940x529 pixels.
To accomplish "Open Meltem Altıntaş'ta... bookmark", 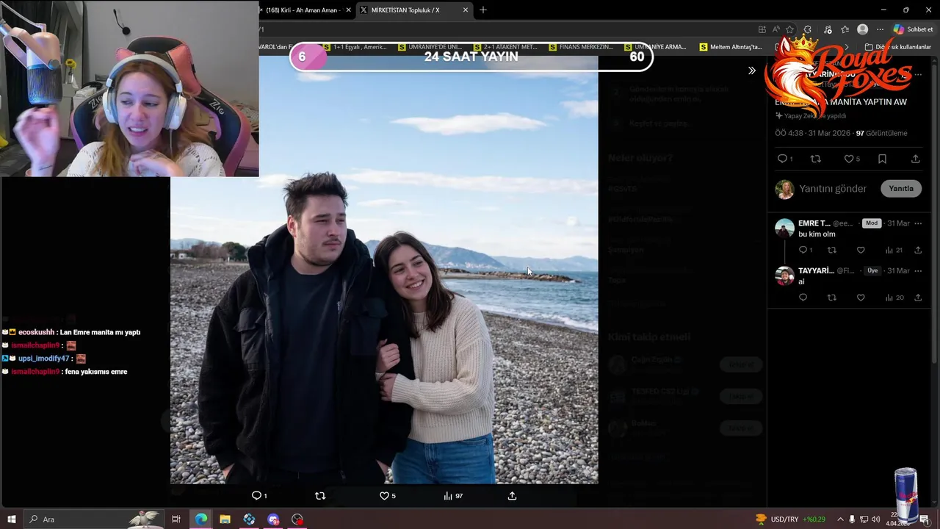I will (731, 47).
